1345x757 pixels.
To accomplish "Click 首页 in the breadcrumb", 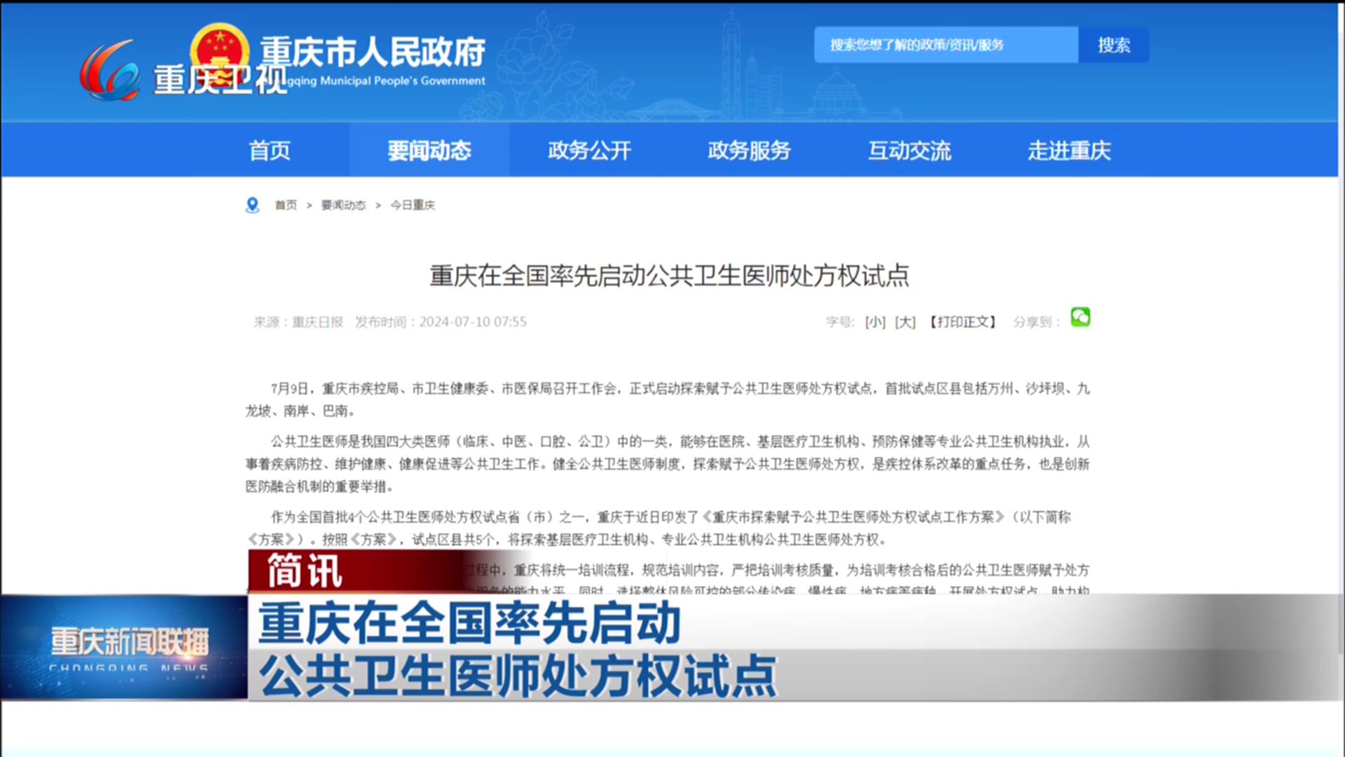I will [x=286, y=205].
